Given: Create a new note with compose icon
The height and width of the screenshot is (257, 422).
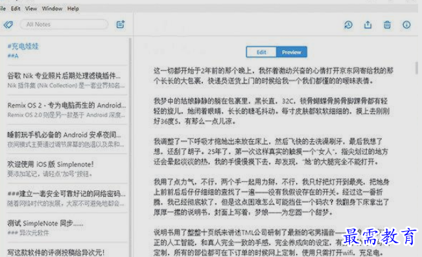Looking at the screenshot, I should (x=121, y=25).
